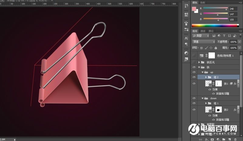Screen dimensions: 243x141
Task: Open the 不透明度 opacity dropdown arrow
Action: point(240,42)
